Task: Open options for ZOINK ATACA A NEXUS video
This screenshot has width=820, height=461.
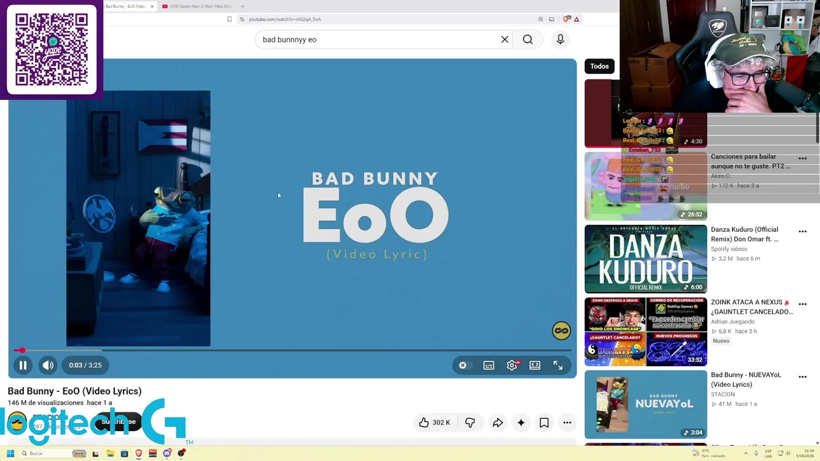Action: pyautogui.click(x=803, y=304)
